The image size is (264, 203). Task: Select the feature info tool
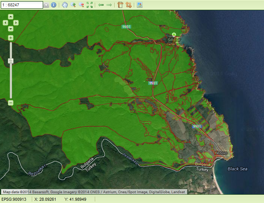click(54, 5)
